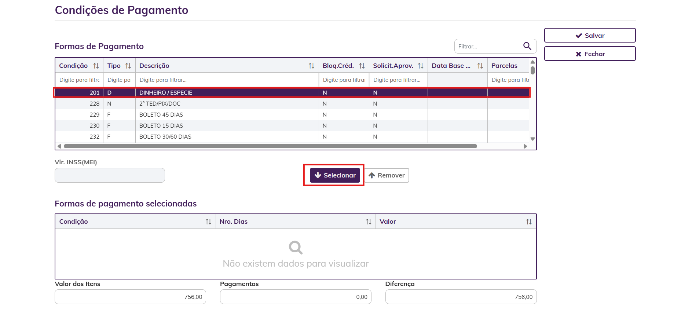Click the Vlr. INSS(MEI) field

click(x=110, y=175)
